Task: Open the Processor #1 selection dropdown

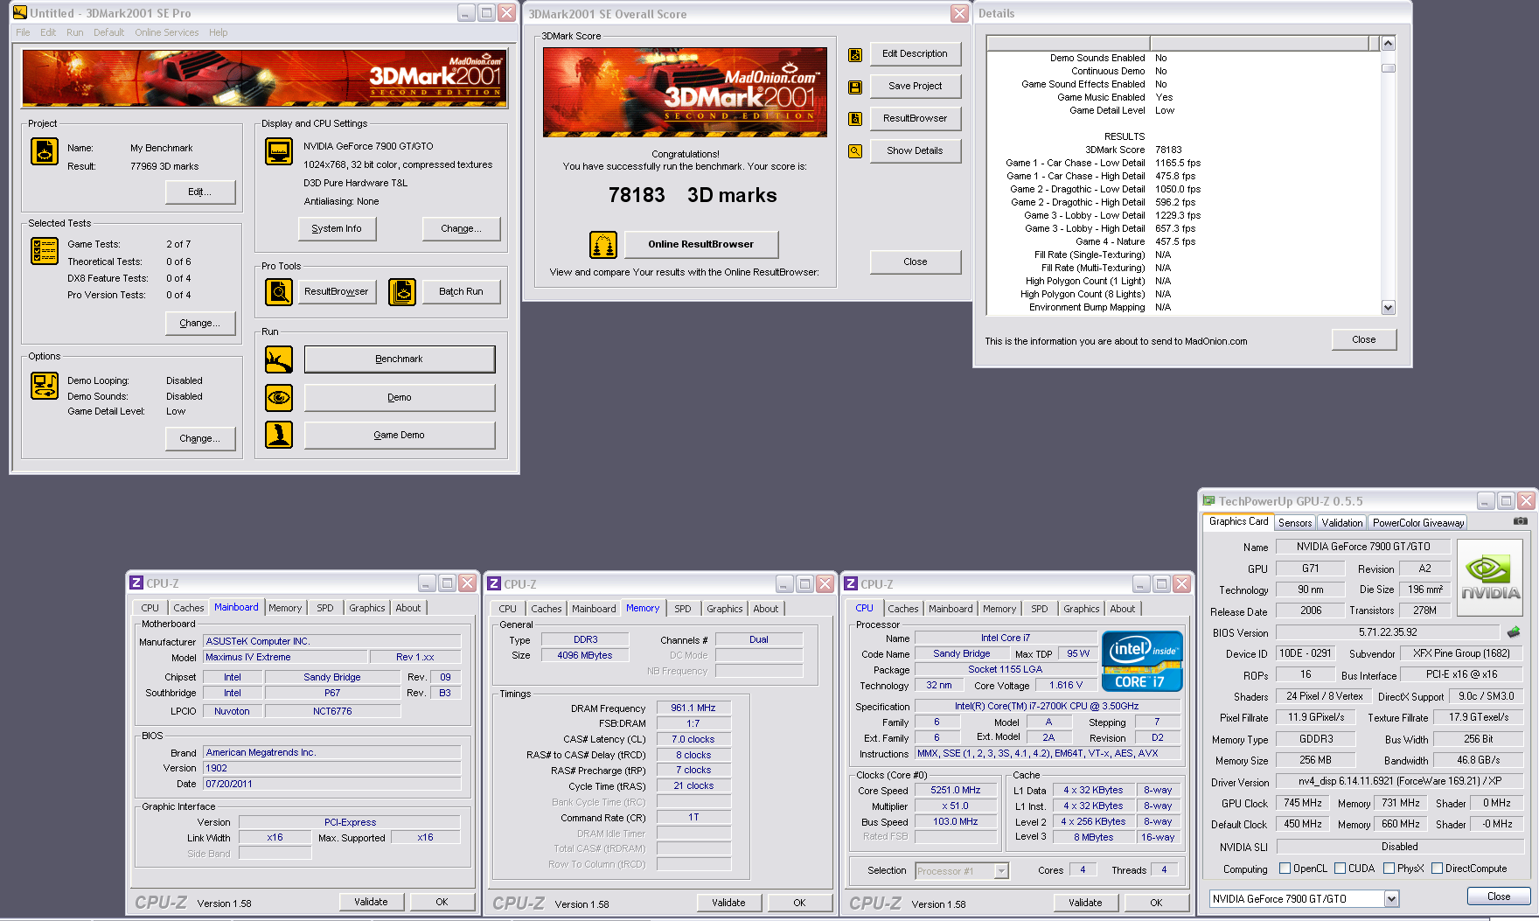Action: (1001, 870)
